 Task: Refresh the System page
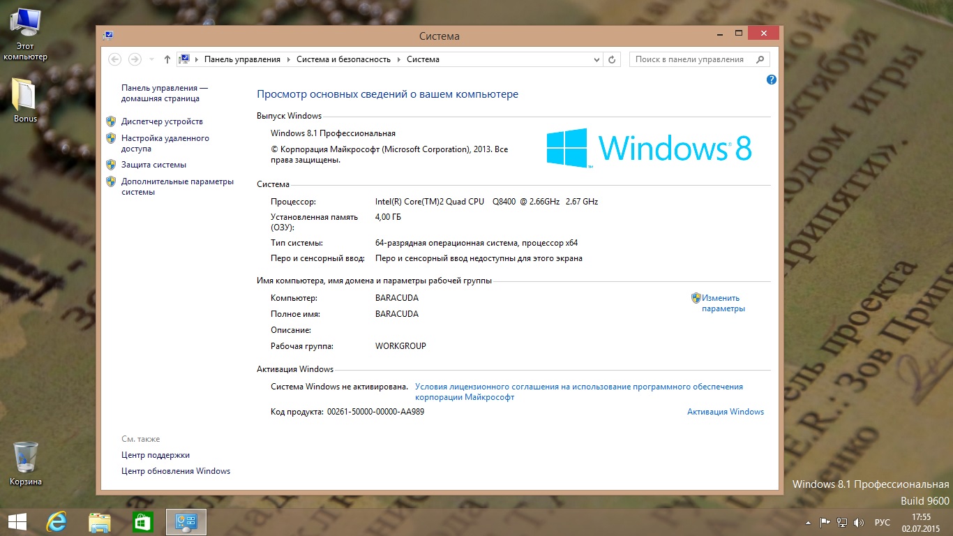click(x=612, y=60)
